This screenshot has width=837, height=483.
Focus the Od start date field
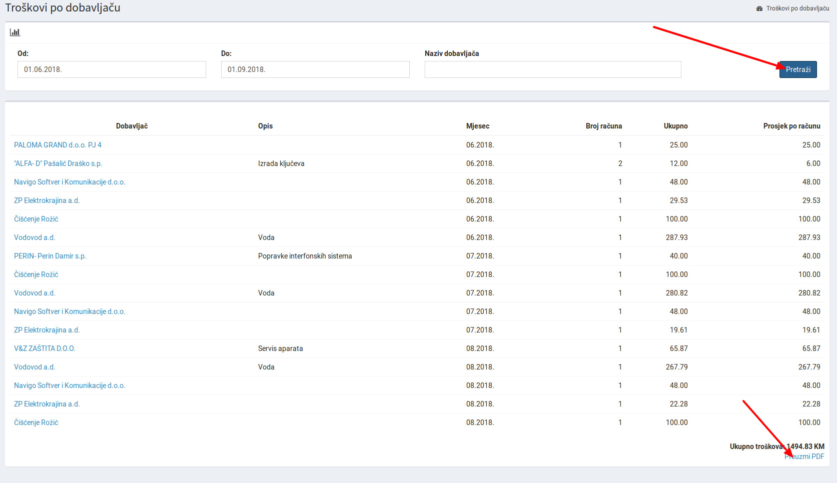click(112, 69)
